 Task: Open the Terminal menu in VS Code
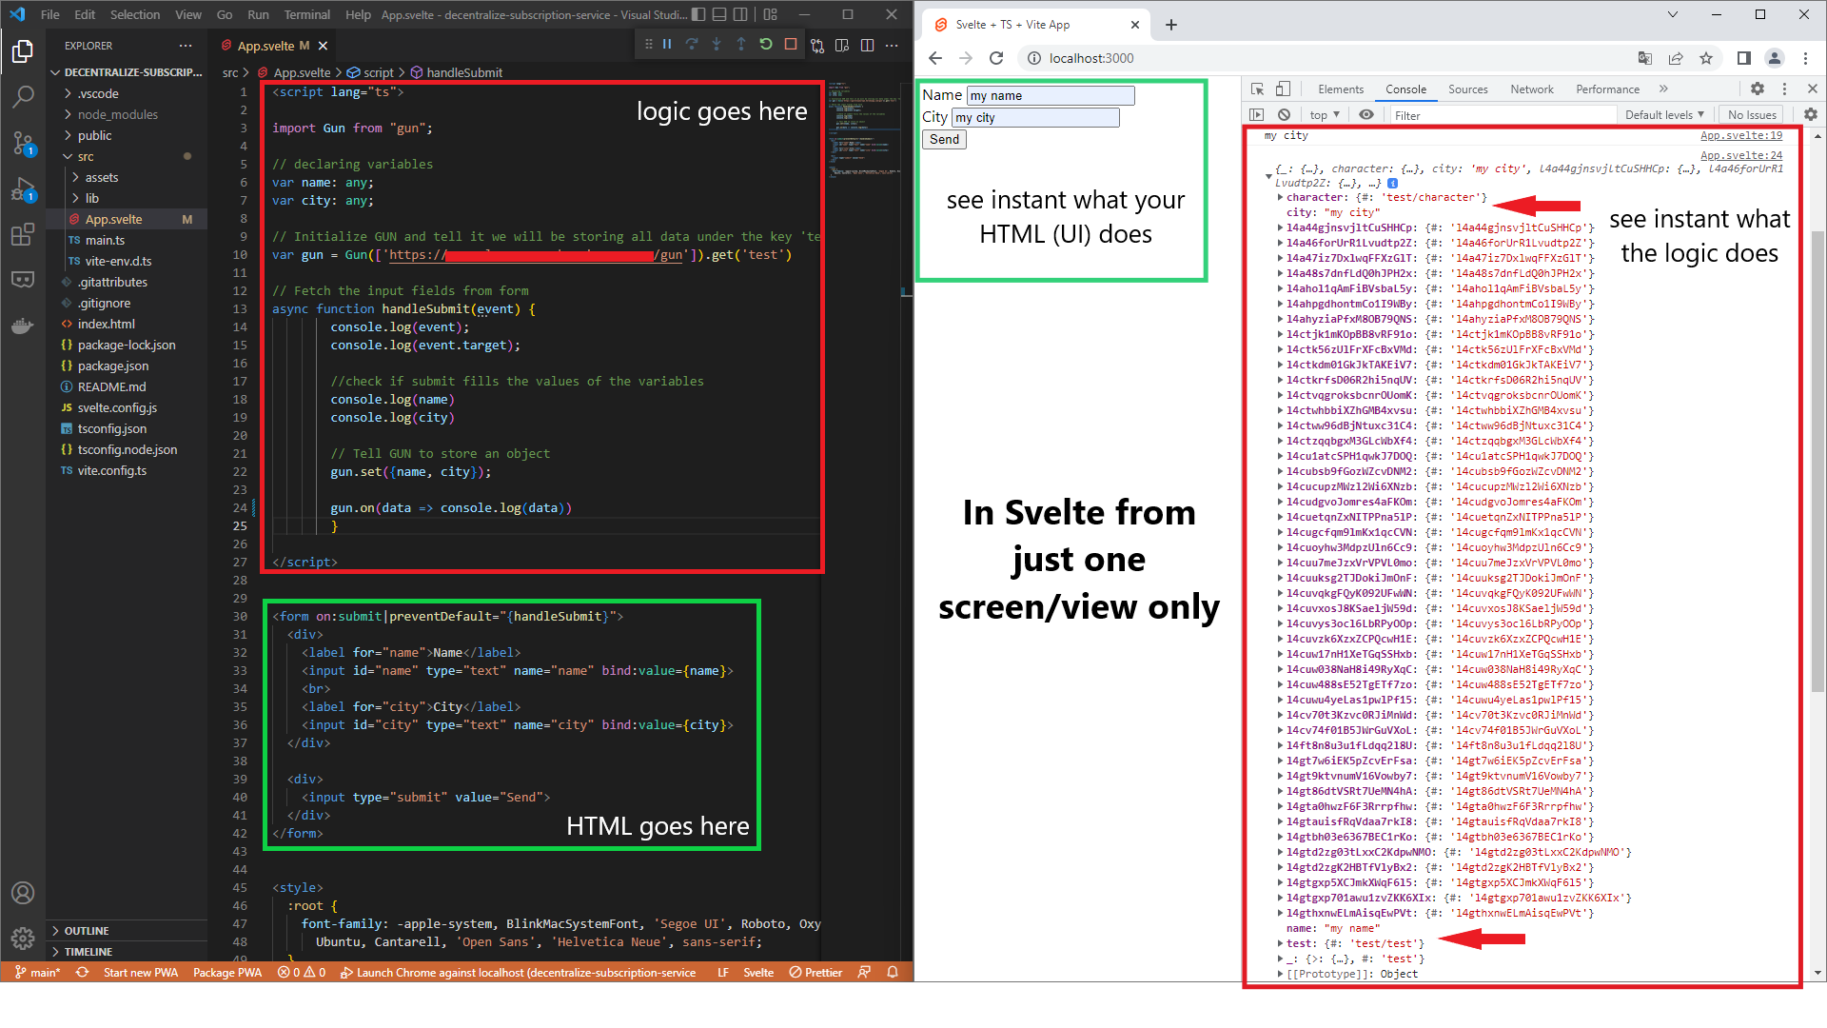tap(306, 14)
